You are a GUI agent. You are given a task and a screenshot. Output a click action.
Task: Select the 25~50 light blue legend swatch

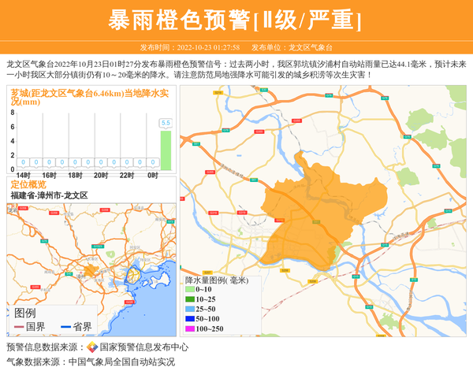pyautogui.click(x=189, y=309)
